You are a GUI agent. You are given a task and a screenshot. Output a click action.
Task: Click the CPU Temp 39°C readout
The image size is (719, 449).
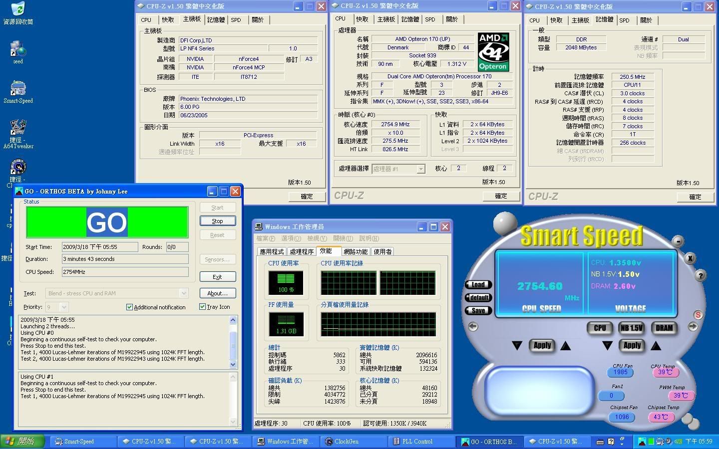(x=665, y=372)
